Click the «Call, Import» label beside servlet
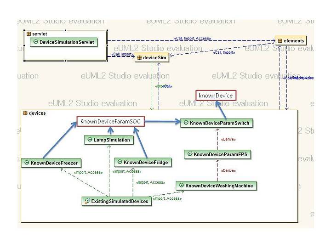Screen dimensions: 331x248 (123, 54)
